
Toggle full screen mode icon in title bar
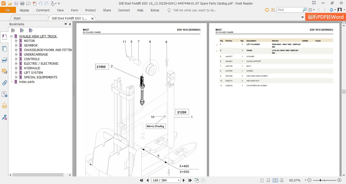coord(314,3)
